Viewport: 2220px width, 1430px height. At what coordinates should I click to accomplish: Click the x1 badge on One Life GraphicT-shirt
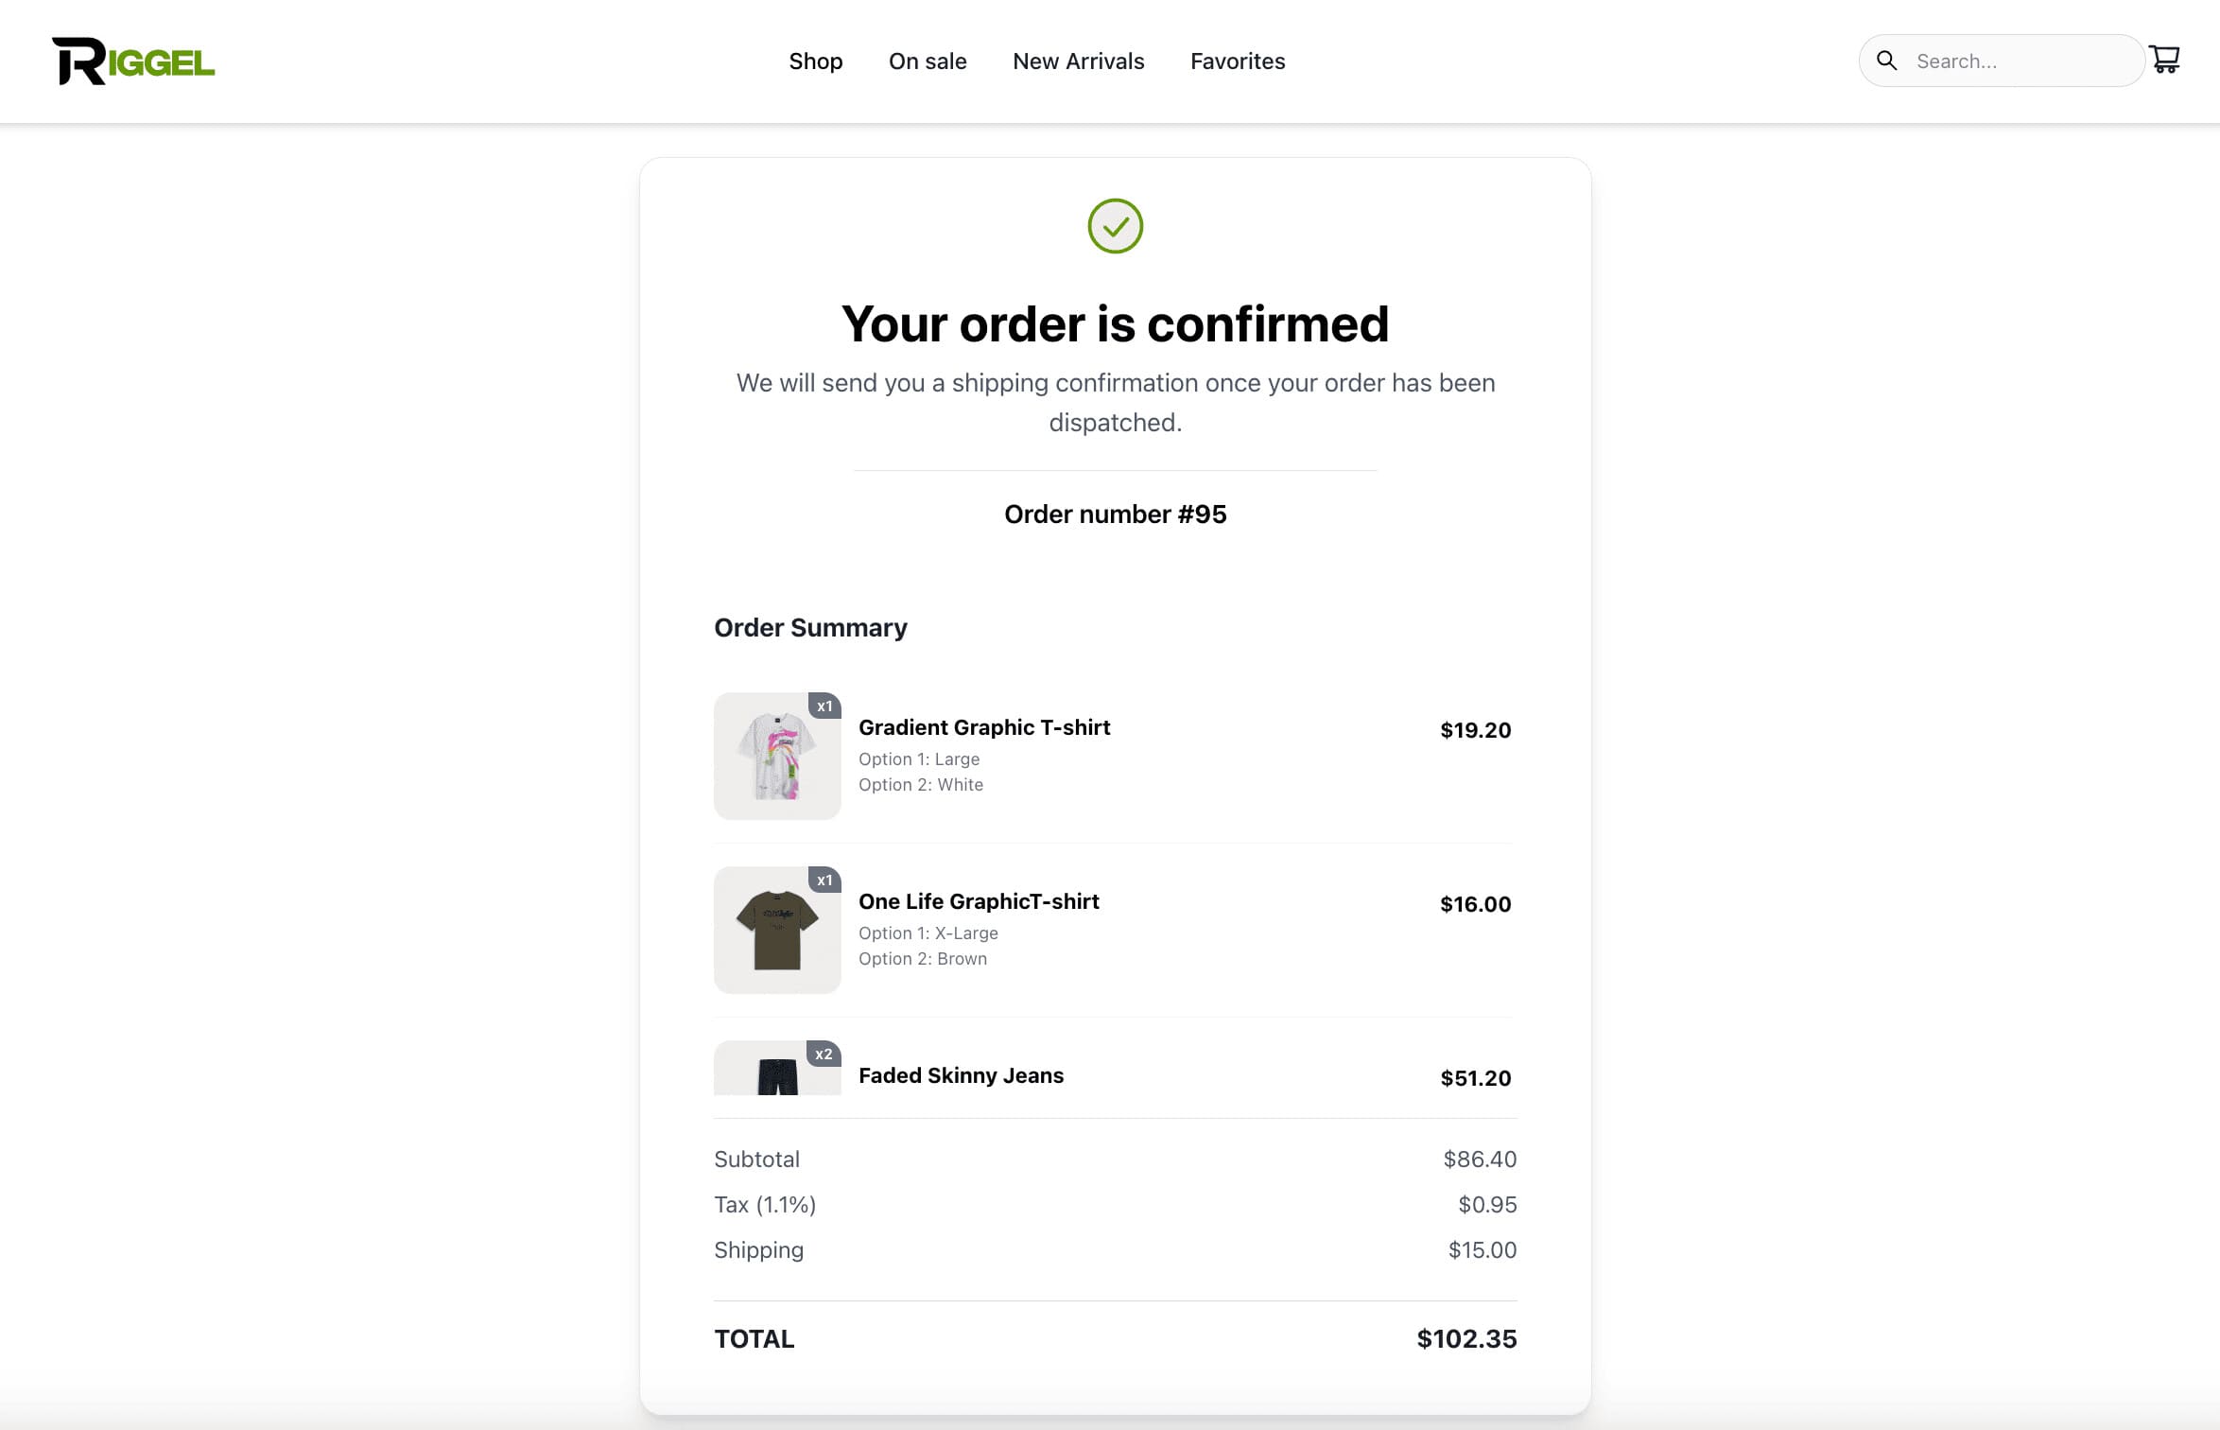point(824,880)
